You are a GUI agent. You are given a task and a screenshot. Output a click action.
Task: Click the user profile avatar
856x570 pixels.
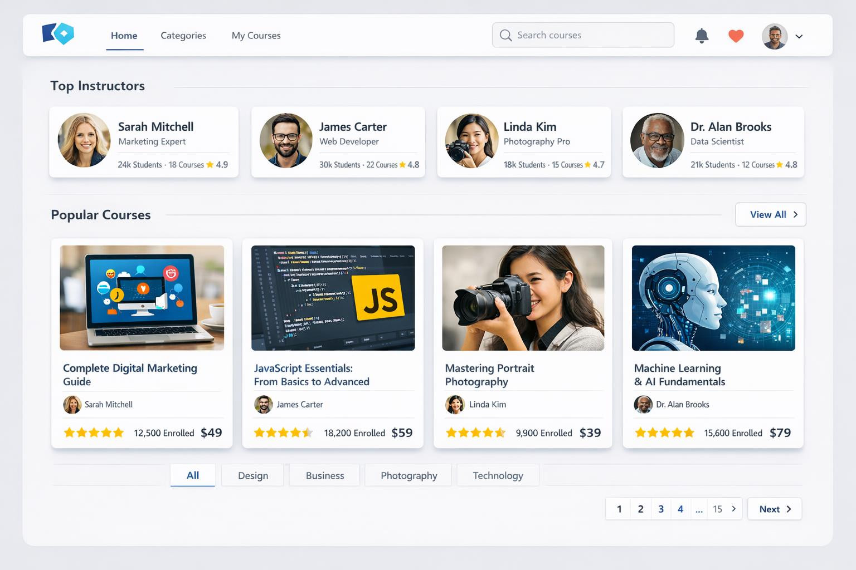[x=775, y=36]
